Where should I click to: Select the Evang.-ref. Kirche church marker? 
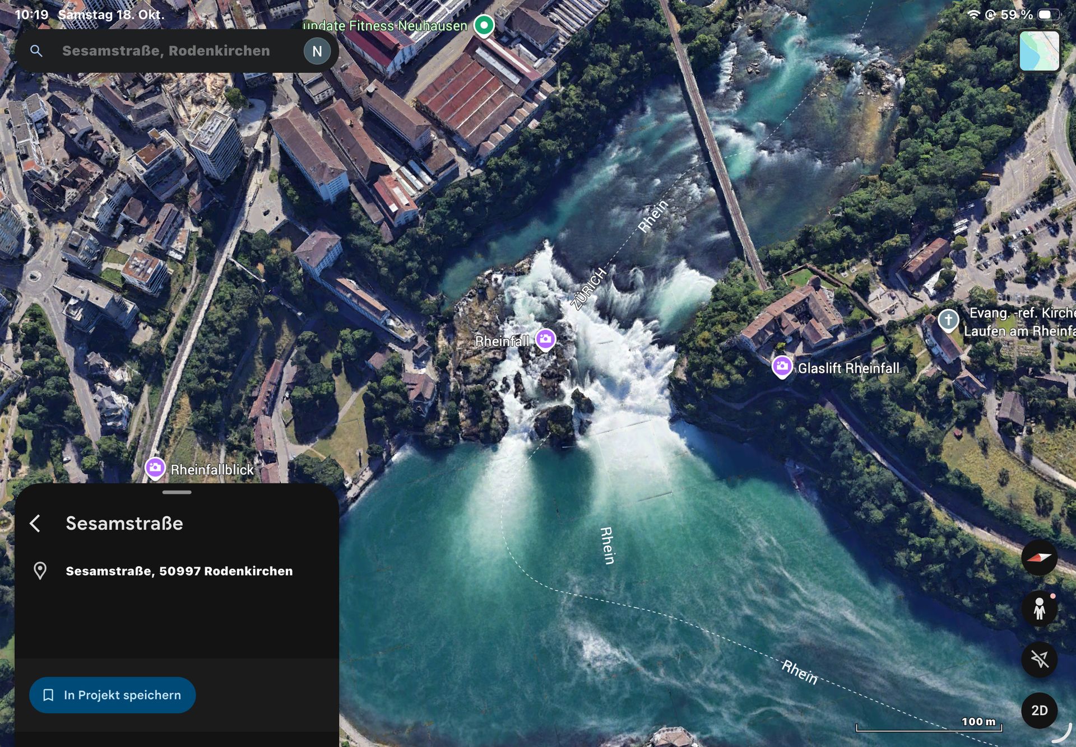tap(948, 320)
